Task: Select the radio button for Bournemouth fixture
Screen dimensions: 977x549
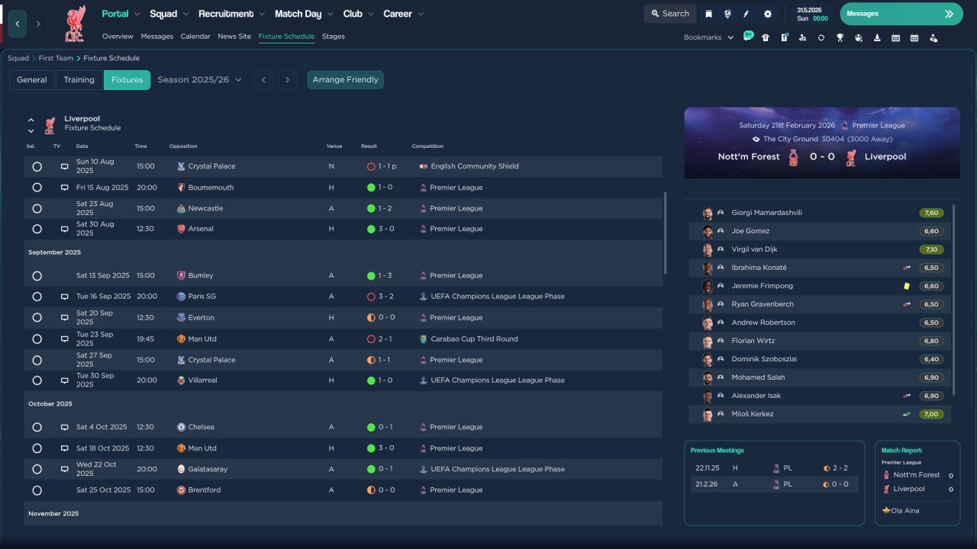Action: point(37,188)
